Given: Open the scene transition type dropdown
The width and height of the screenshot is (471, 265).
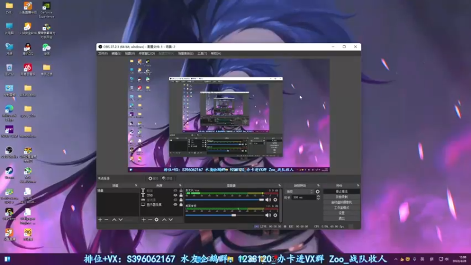Looking at the screenshot, I should pyautogui.click(x=300, y=191).
